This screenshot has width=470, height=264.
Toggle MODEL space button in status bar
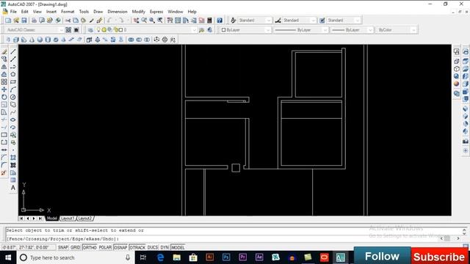[178, 248]
